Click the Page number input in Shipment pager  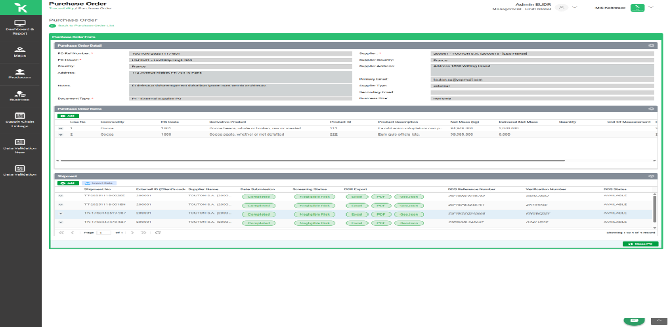[x=103, y=232]
